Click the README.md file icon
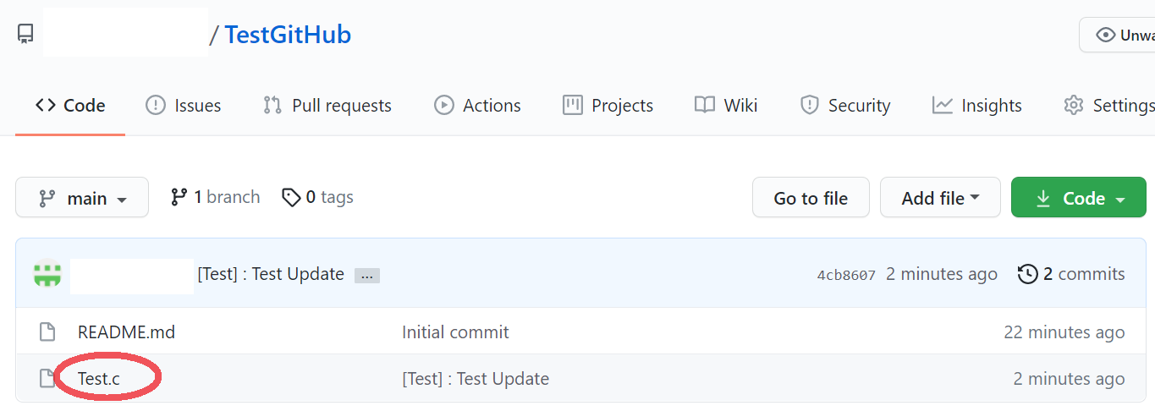 [48, 332]
